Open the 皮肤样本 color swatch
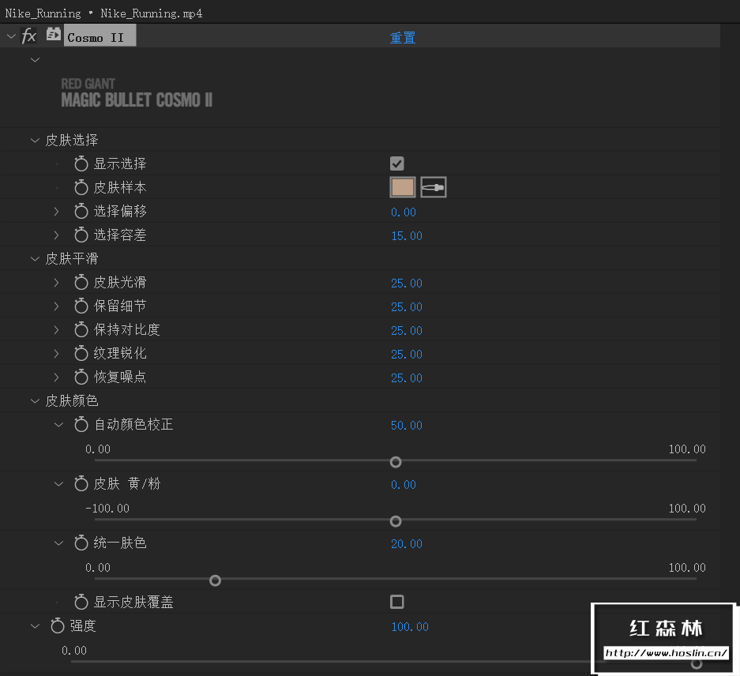The width and height of the screenshot is (740, 676). [x=403, y=187]
